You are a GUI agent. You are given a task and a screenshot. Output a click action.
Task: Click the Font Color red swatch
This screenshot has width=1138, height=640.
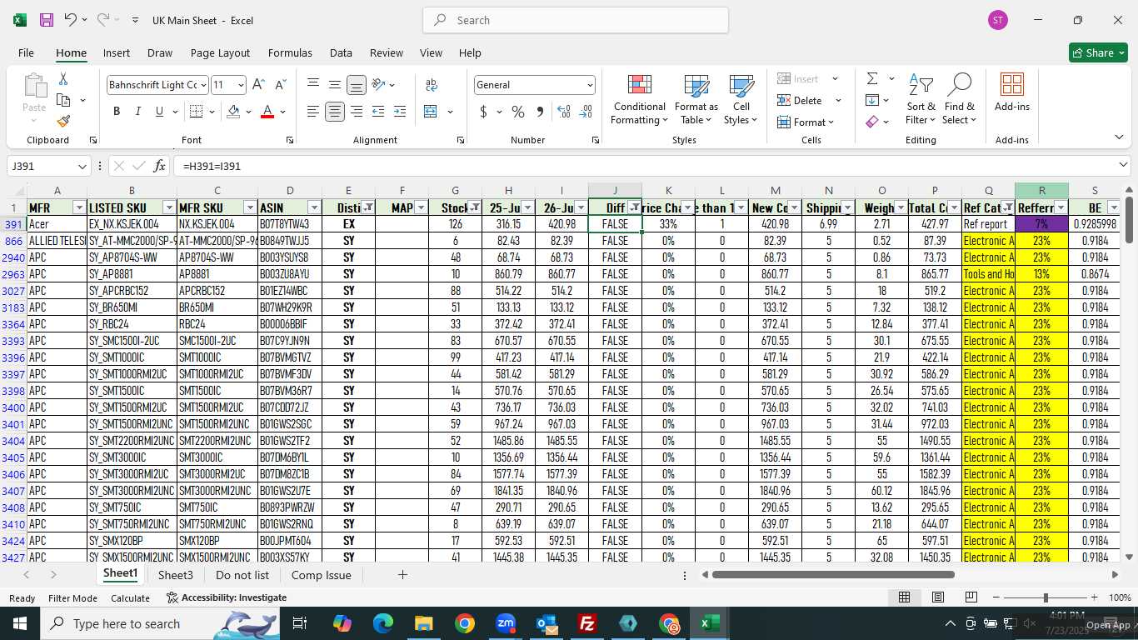click(x=267, y=112)
